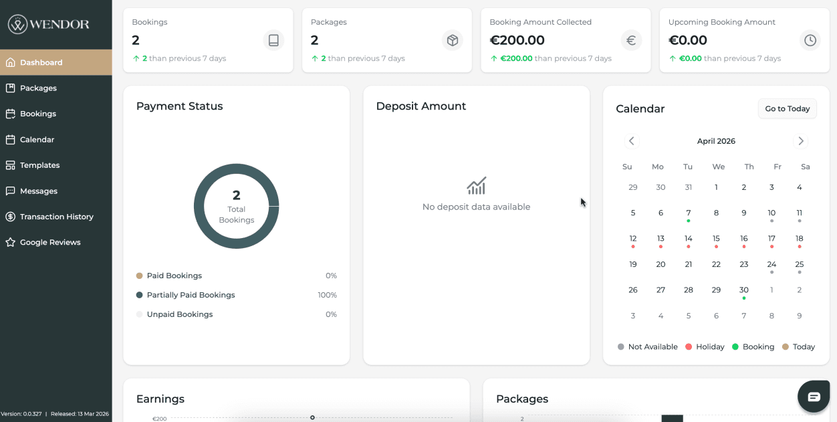This screenshot has width=837, height=422.
Task: Click the clock icon on Upcoming Booking Amount card
Action: pyautogui.click(x=810, y=40)
